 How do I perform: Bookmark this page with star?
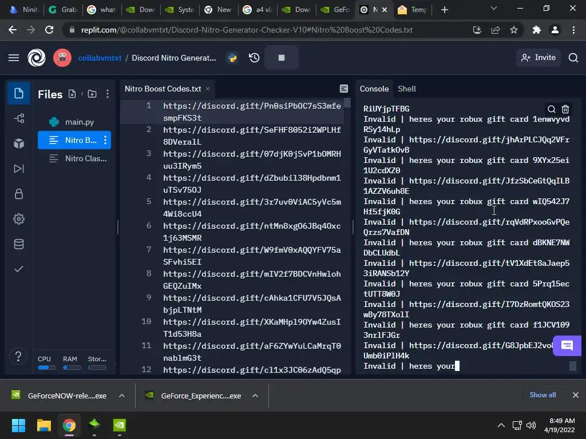[x=514, y=30]
